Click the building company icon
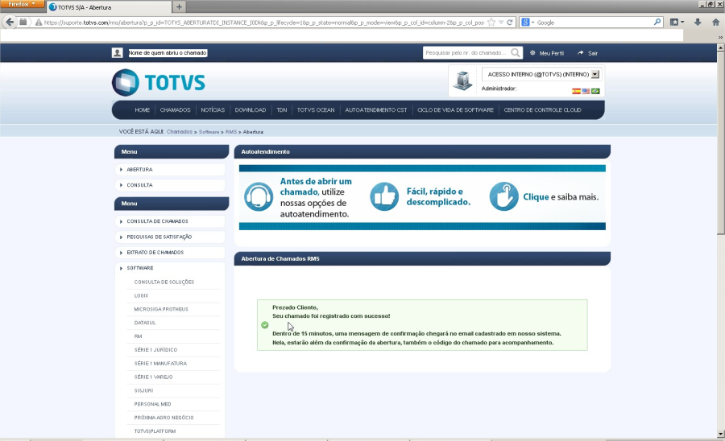Image resolution: width=725 pixels, height=441 pixels. 462,81
